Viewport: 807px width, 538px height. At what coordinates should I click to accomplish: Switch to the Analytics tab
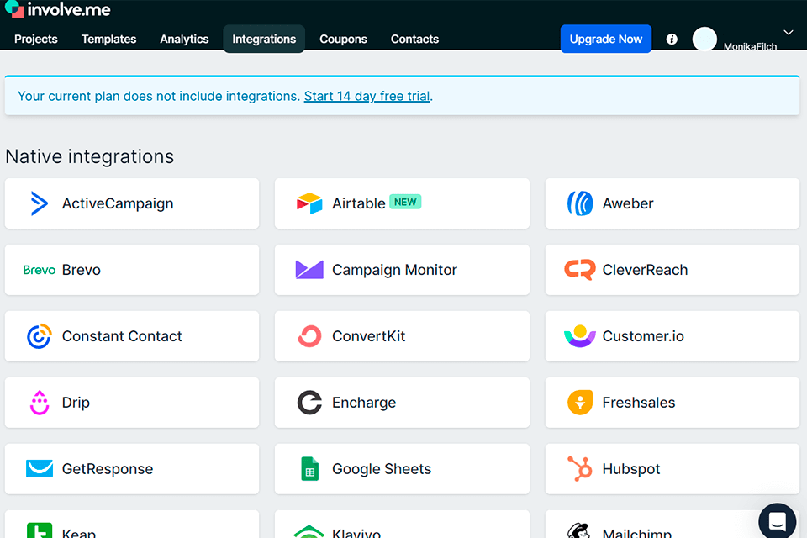184,40
